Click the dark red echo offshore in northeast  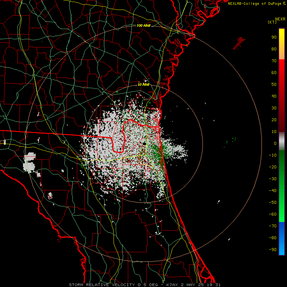coord(239,43)
